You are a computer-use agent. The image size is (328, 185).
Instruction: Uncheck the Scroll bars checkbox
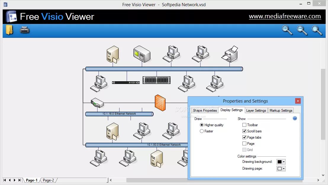(244, 131)
